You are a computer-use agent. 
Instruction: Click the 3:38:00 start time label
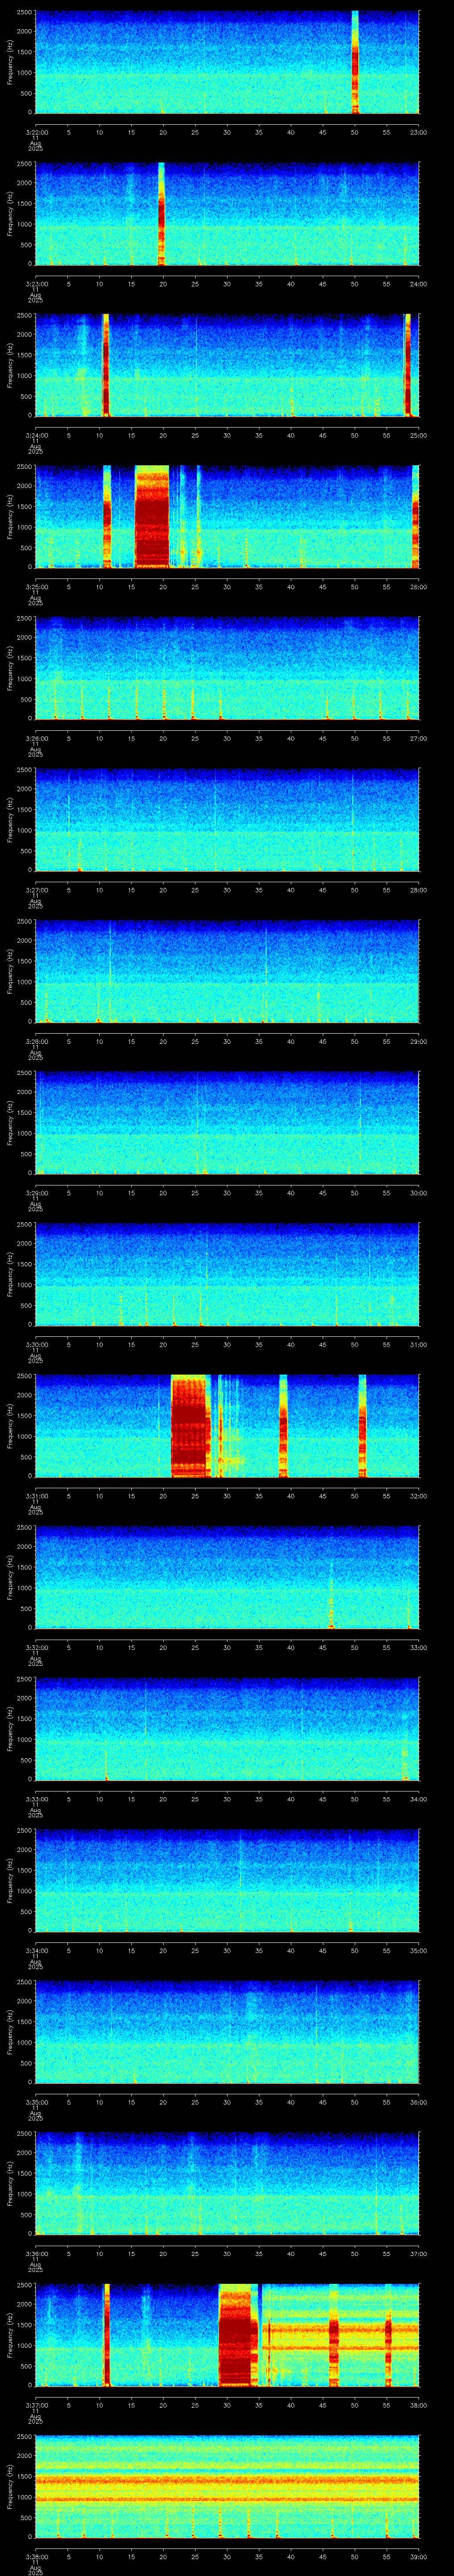pos(36,2558)
